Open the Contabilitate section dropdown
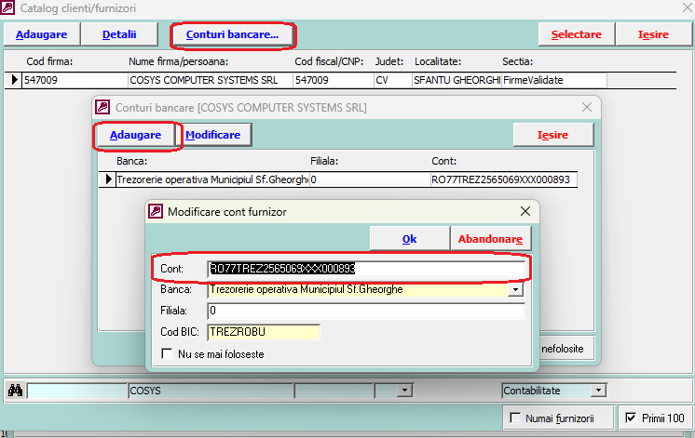The image size is (695, 438). [x=598, y=391]
